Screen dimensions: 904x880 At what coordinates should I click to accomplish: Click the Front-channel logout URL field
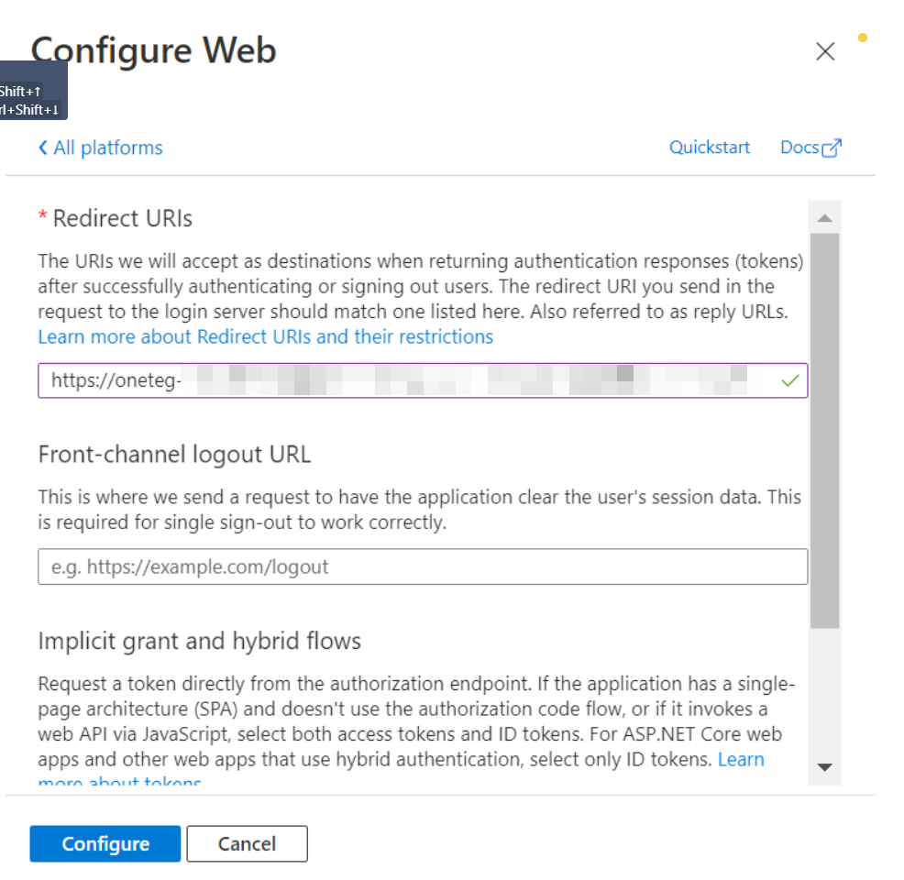click(x=422, y=566)
